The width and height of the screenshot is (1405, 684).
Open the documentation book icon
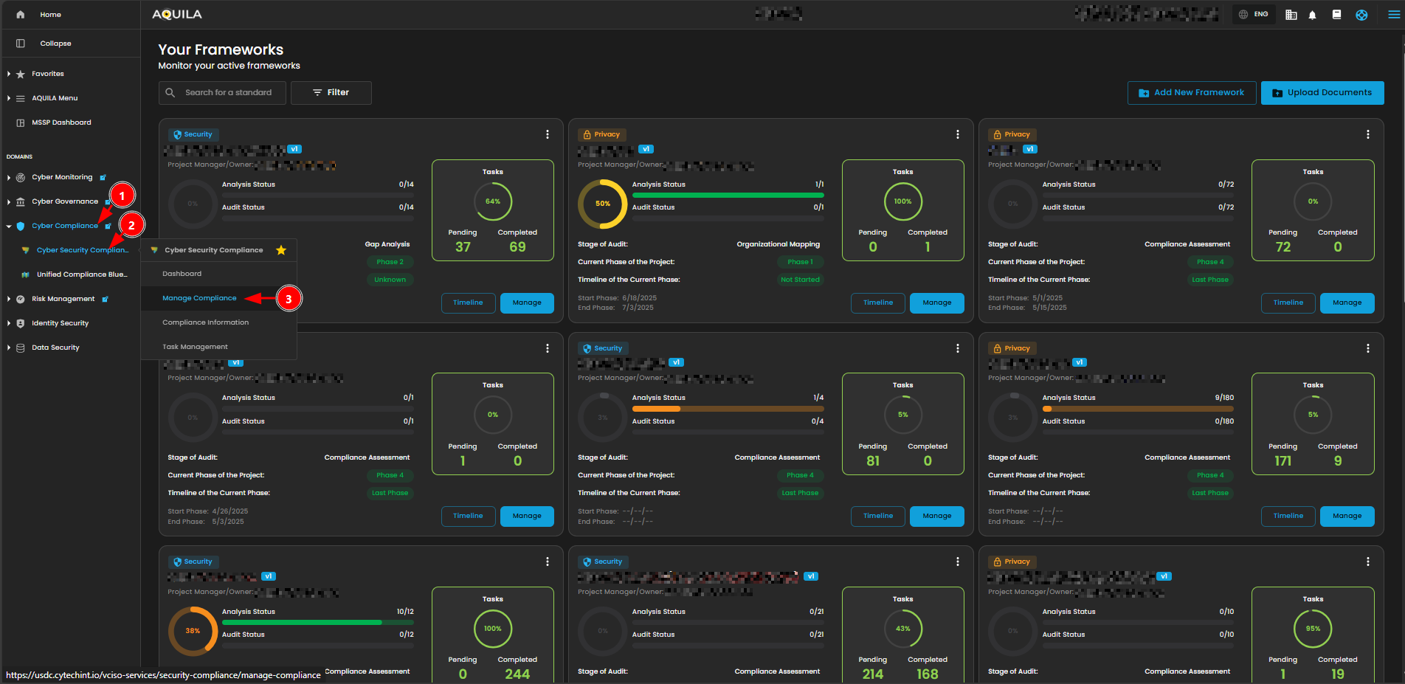click(1336, 15)
